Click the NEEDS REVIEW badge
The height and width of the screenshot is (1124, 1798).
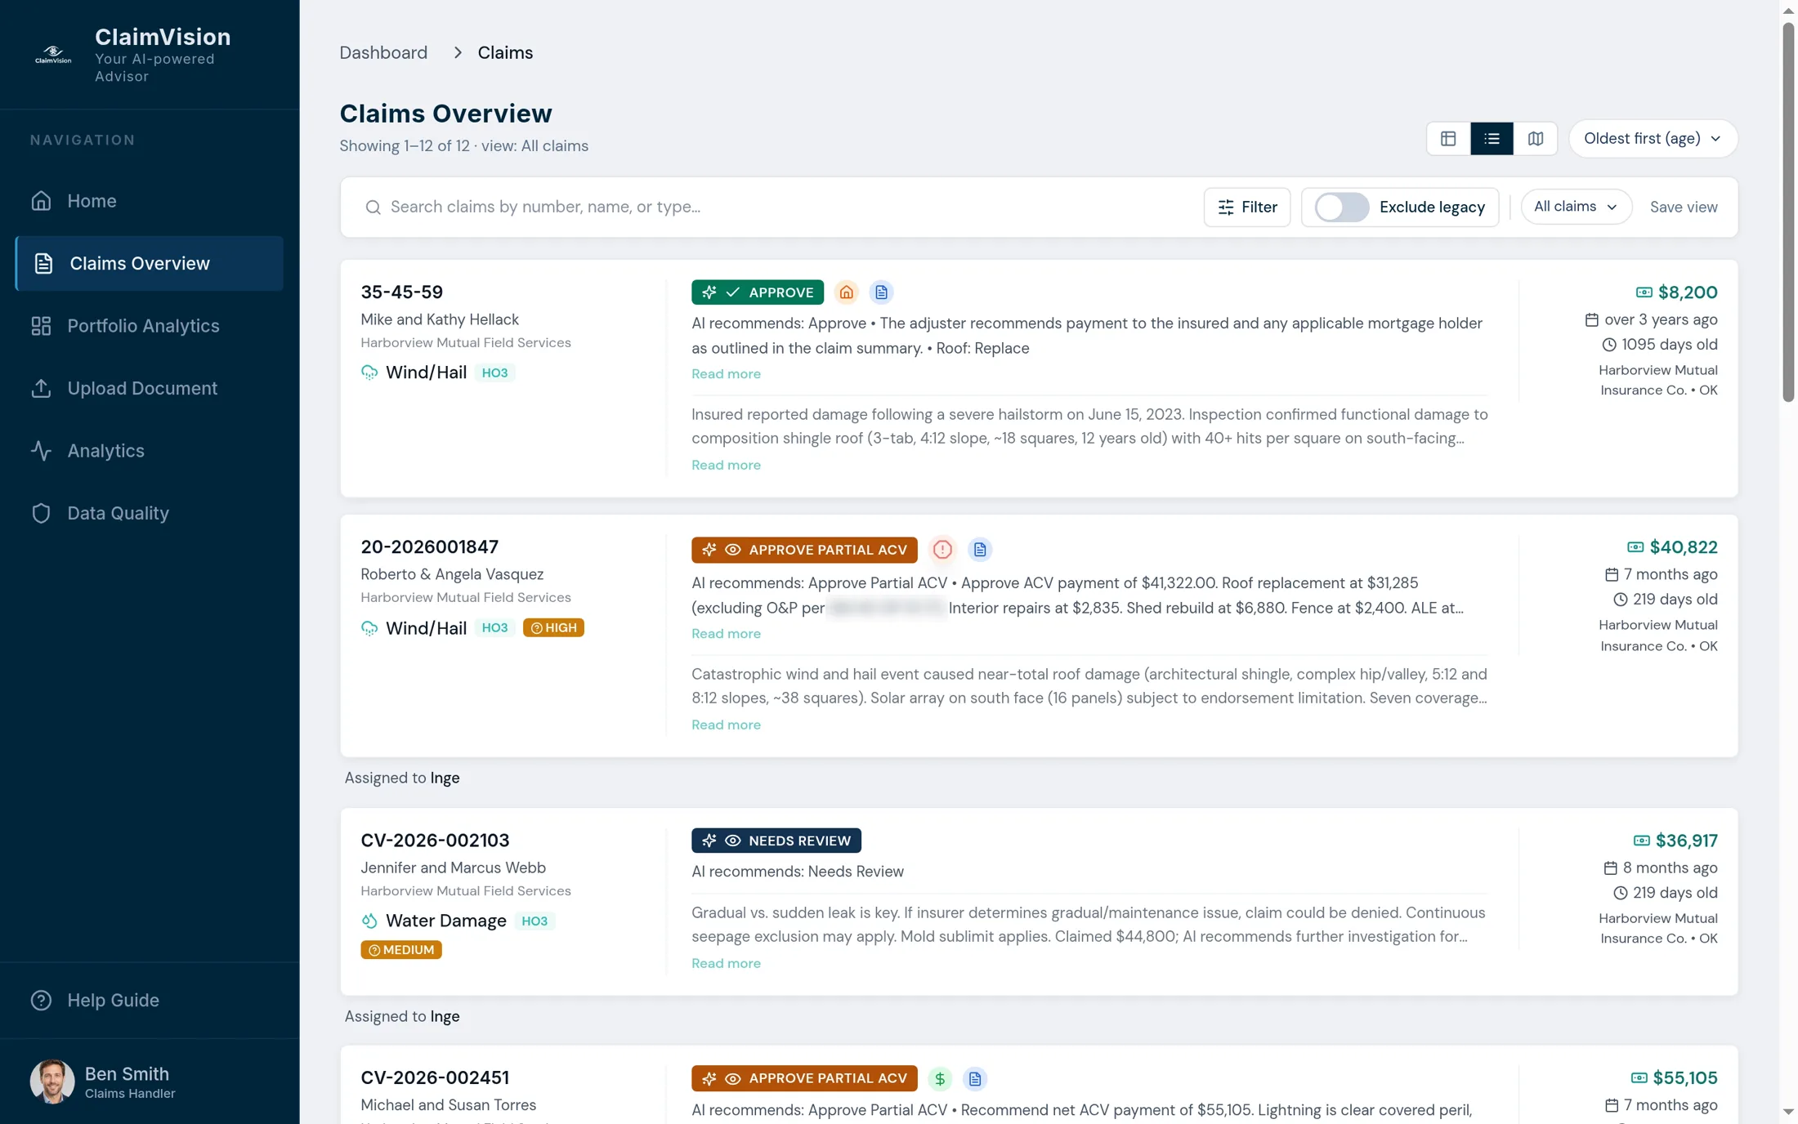pos(776,841)
